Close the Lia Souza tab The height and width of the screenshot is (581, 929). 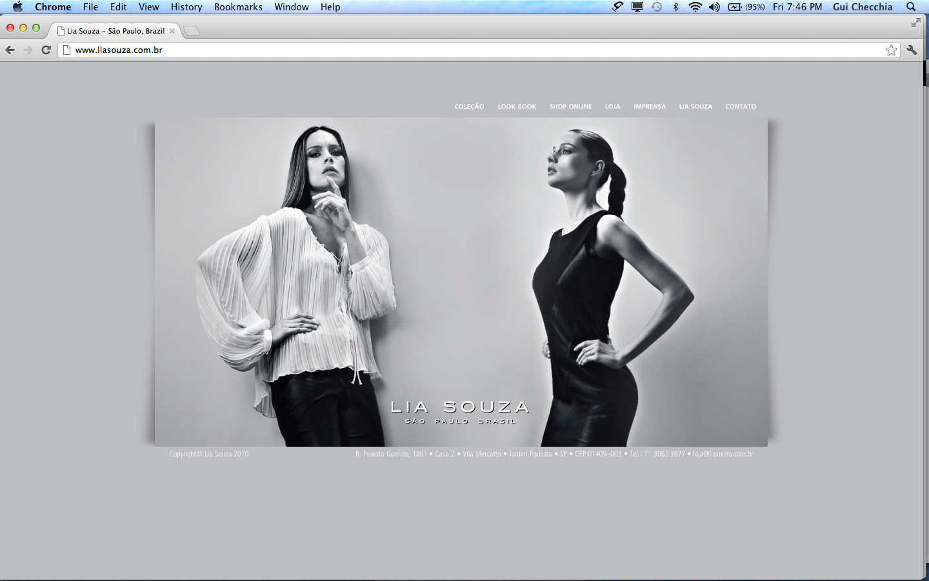coord(172,30)
